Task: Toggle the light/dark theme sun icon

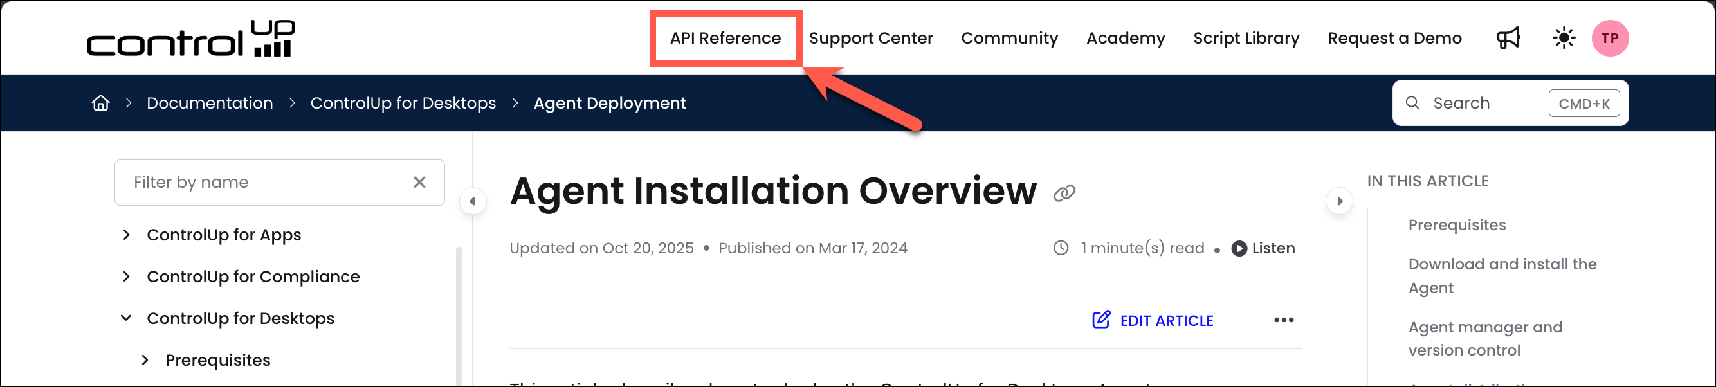Action: [x=1564, y=38]
